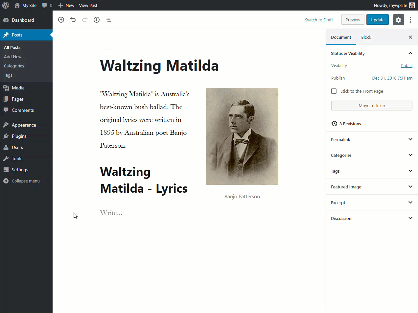Expand the Tags panel
Image resolution: width=418 pixels, height=313 pixels.
click(372, 171)
